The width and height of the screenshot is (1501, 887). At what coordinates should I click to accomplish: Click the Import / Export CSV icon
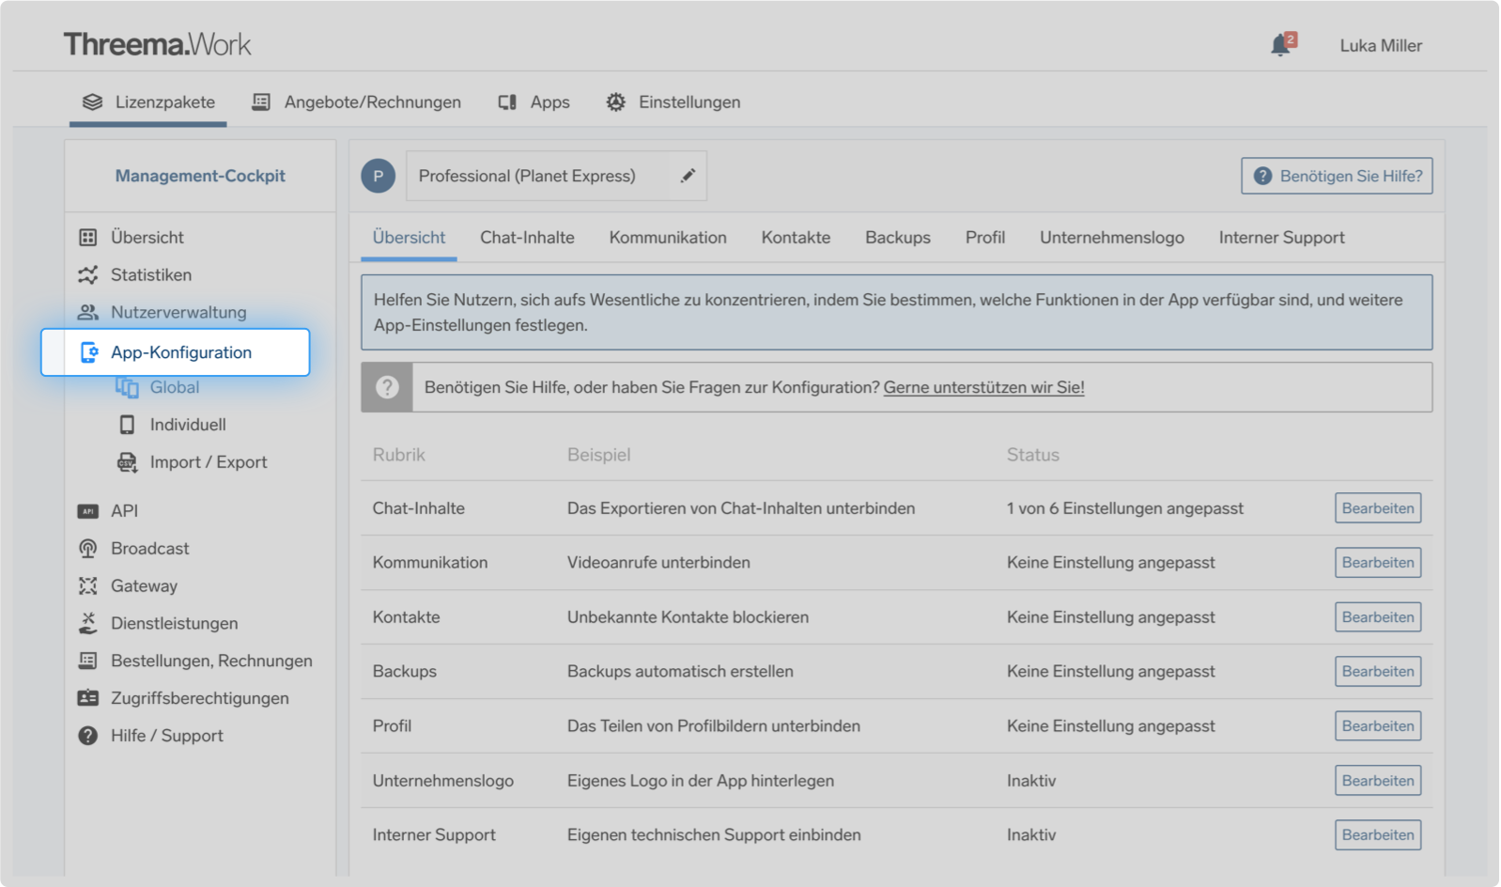127,462
